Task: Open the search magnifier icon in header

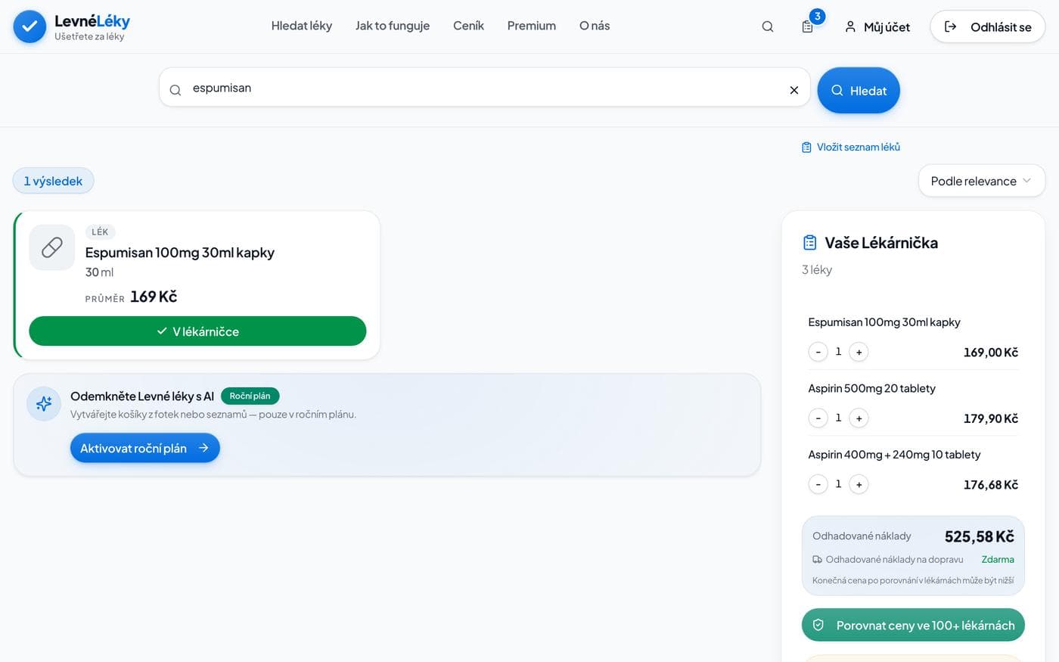Action: coord(768,26)
